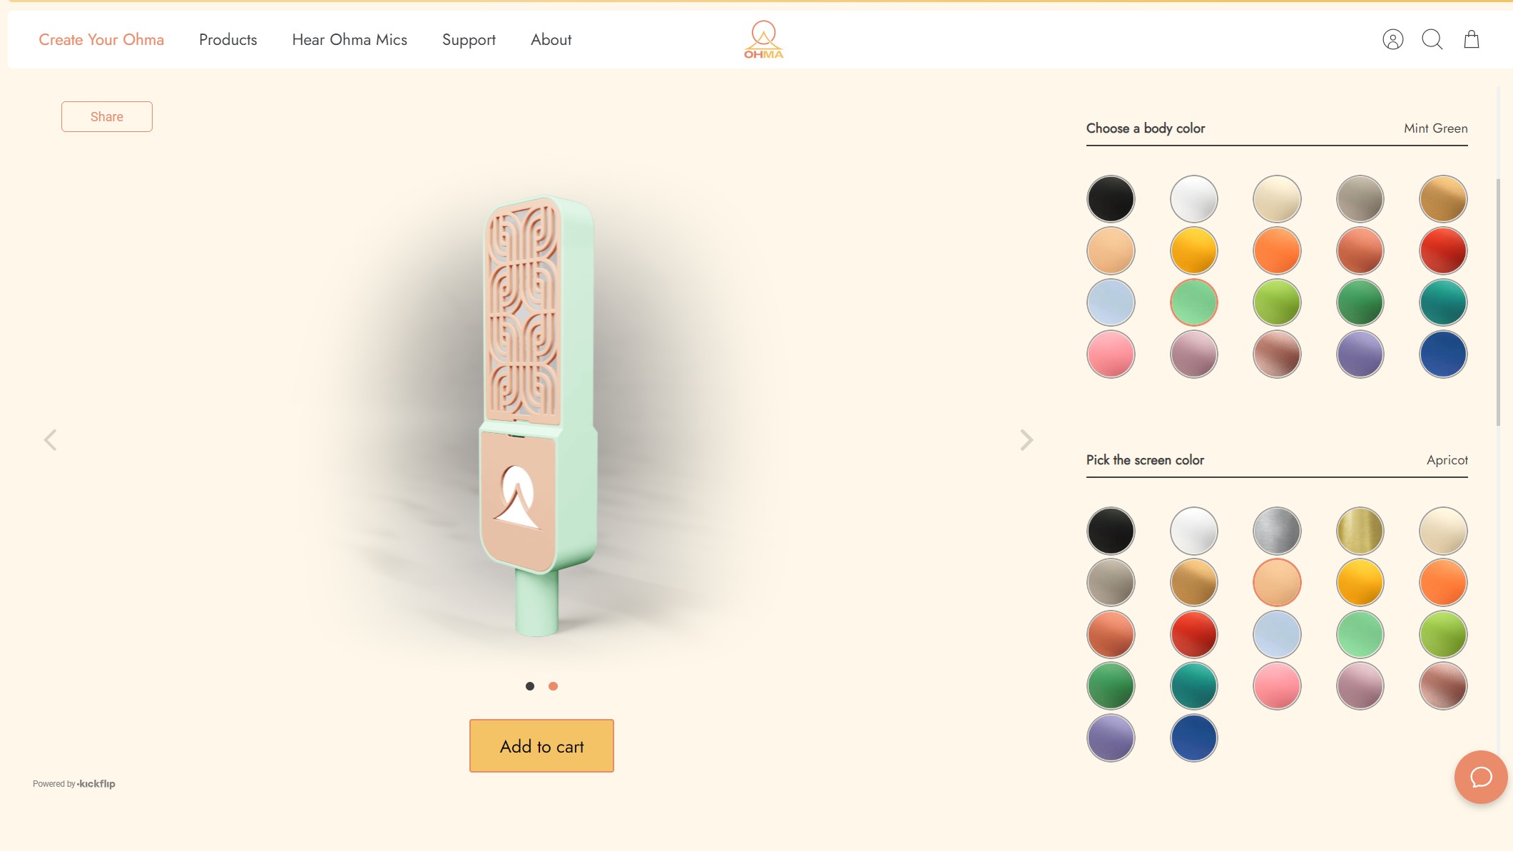Choose black body color swatch
Viewport: 1513px width, 851px height.
click(x=1111, y=198)
